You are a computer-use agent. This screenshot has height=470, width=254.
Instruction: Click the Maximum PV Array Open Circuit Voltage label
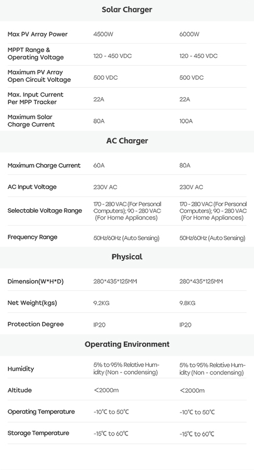(x=39, y=76)
